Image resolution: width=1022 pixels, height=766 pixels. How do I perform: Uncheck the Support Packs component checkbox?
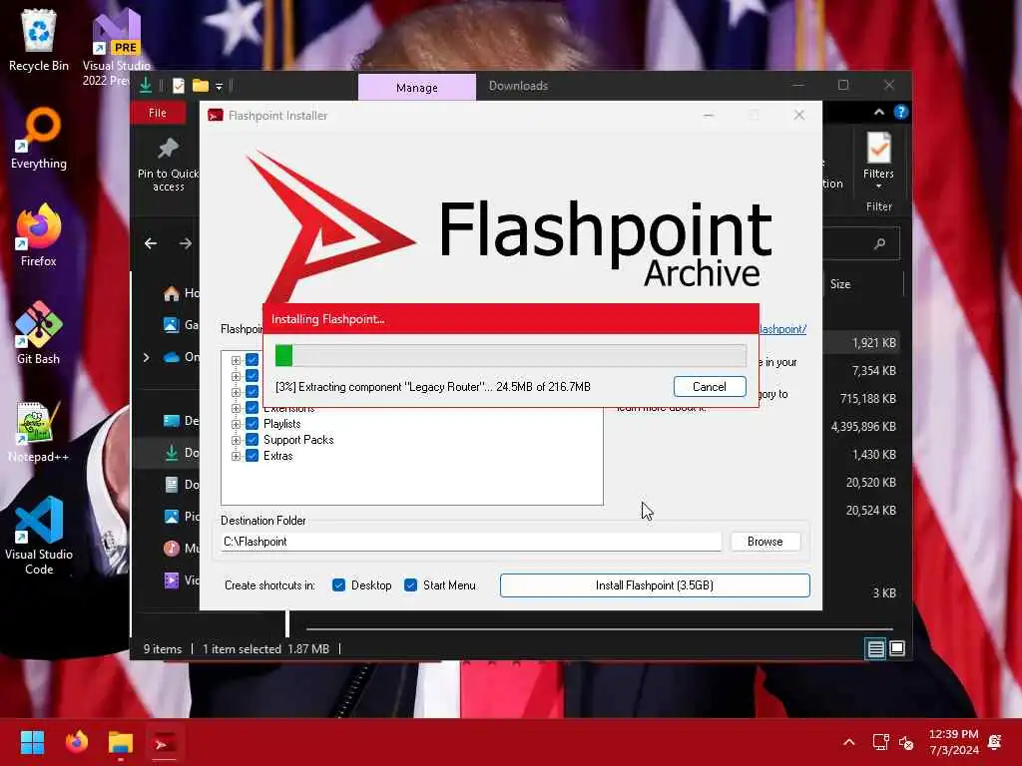click(253, 440)
